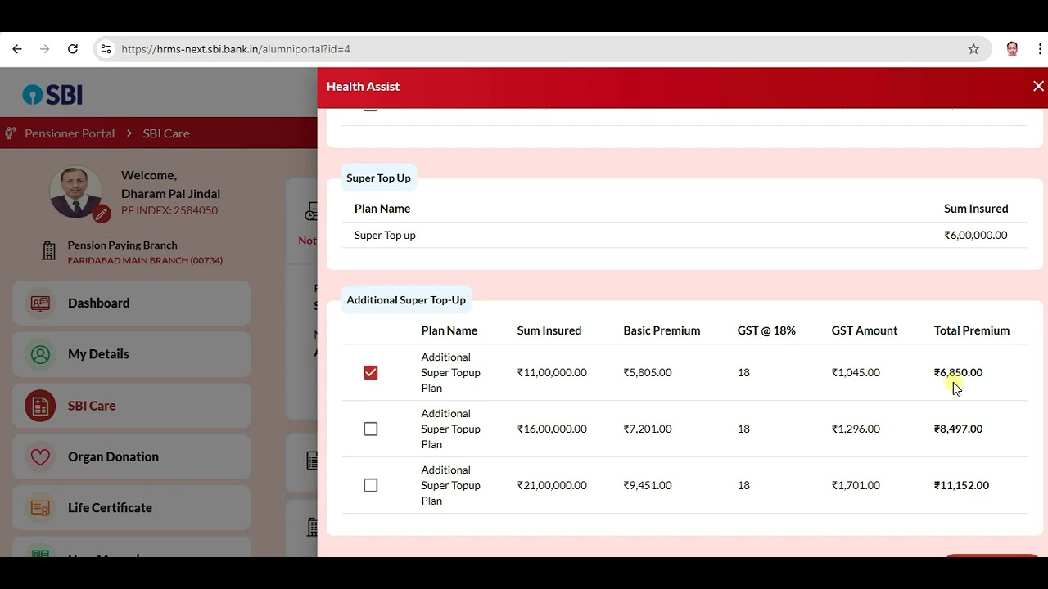Click the Pensioner Portal breadcrumb link
The image size is (1048, 589).
70,133
